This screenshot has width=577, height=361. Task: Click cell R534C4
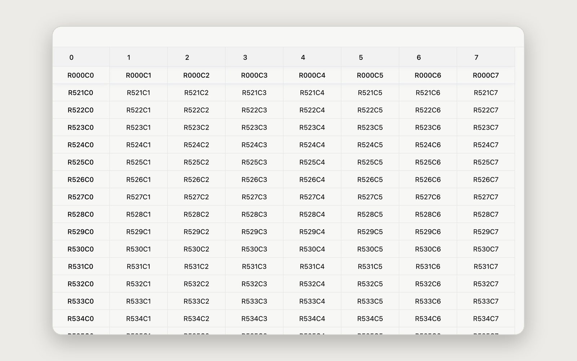312,318
